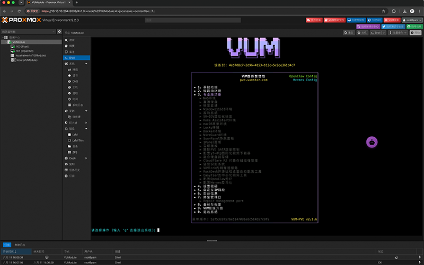This screenshot has width=424, height=265.
Task: Click Reboot (重启) node button
Action: (349, 33)
